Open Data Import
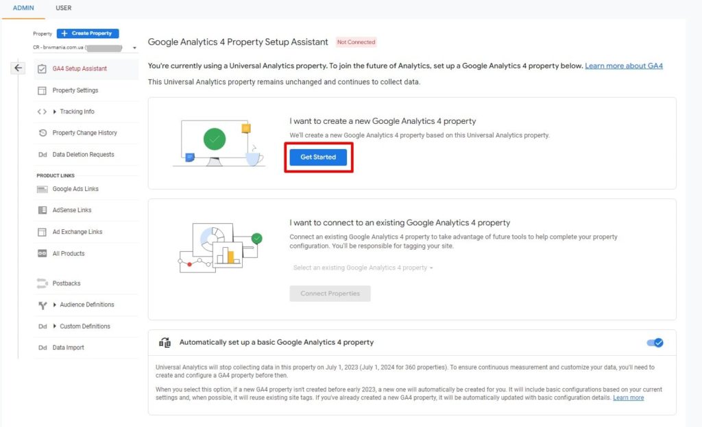 [x=68, y=348]
